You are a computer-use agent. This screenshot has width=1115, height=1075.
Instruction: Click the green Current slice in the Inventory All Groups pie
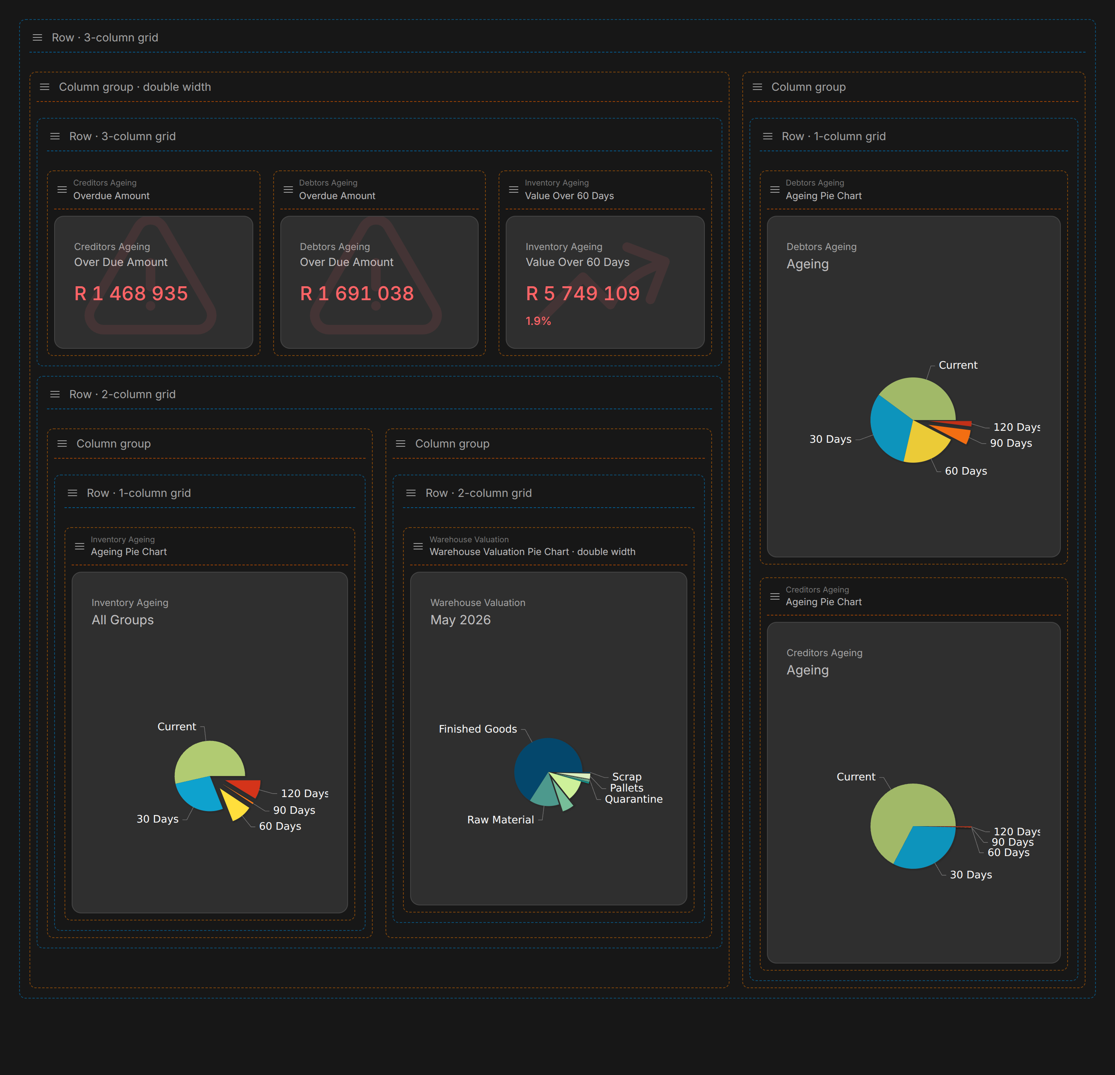pos(207,759)
